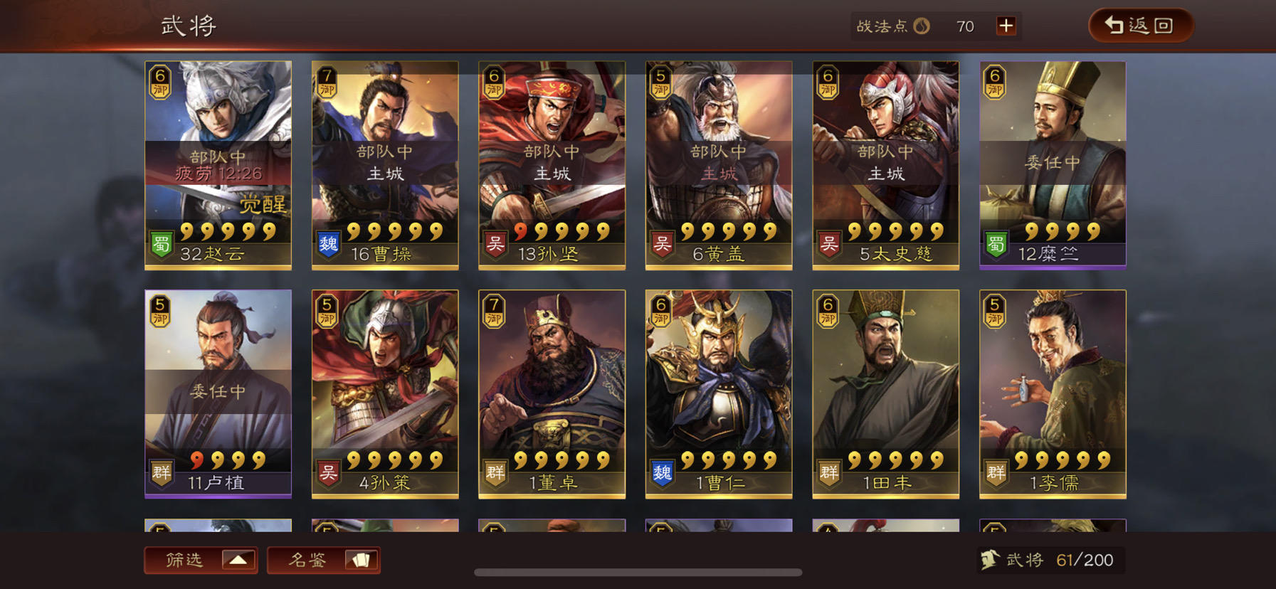Click the plus icon beside 战法点
The width and height of the screenshot is (1276, 589).
coord(1006,26)
